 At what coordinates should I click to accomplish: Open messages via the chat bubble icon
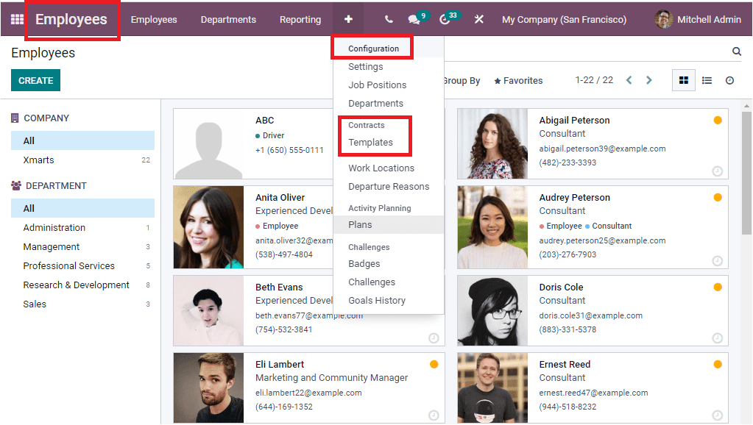(411, 19)
